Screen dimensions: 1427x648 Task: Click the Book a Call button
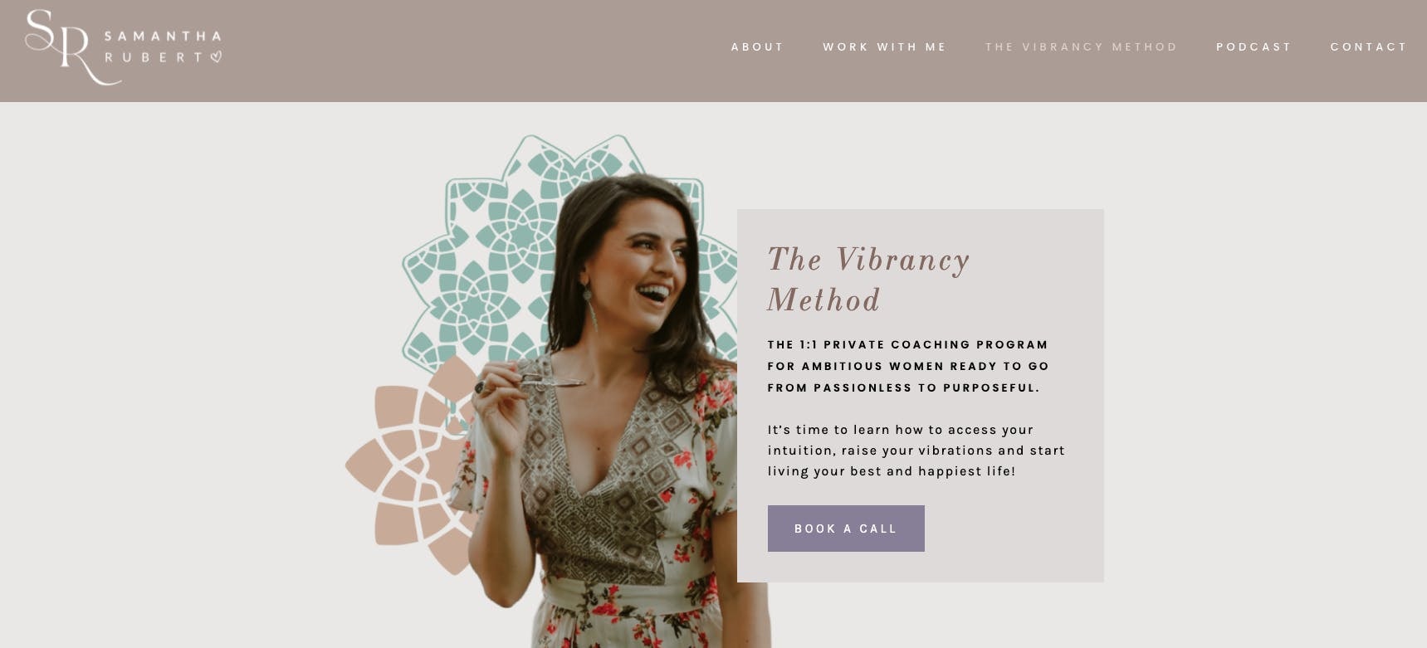[846, 529]
